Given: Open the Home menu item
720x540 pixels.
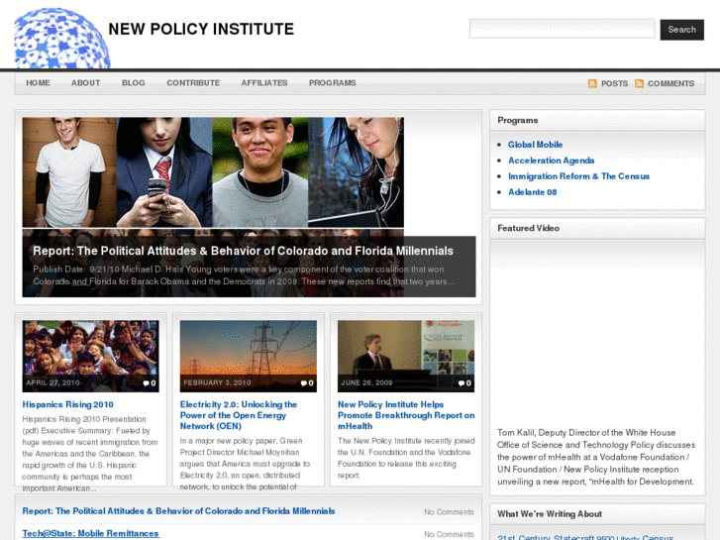Looking at the screenshot, I should click(x=38, y=83).
